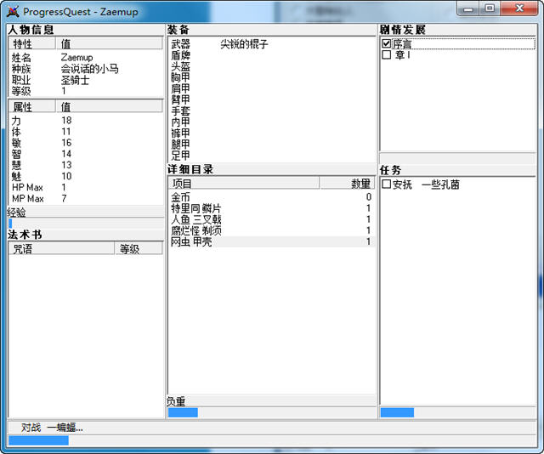The width and height of the screenshot is (544, 454).
Task: Check the 章 I checkbox
Action: click(387, 54)
